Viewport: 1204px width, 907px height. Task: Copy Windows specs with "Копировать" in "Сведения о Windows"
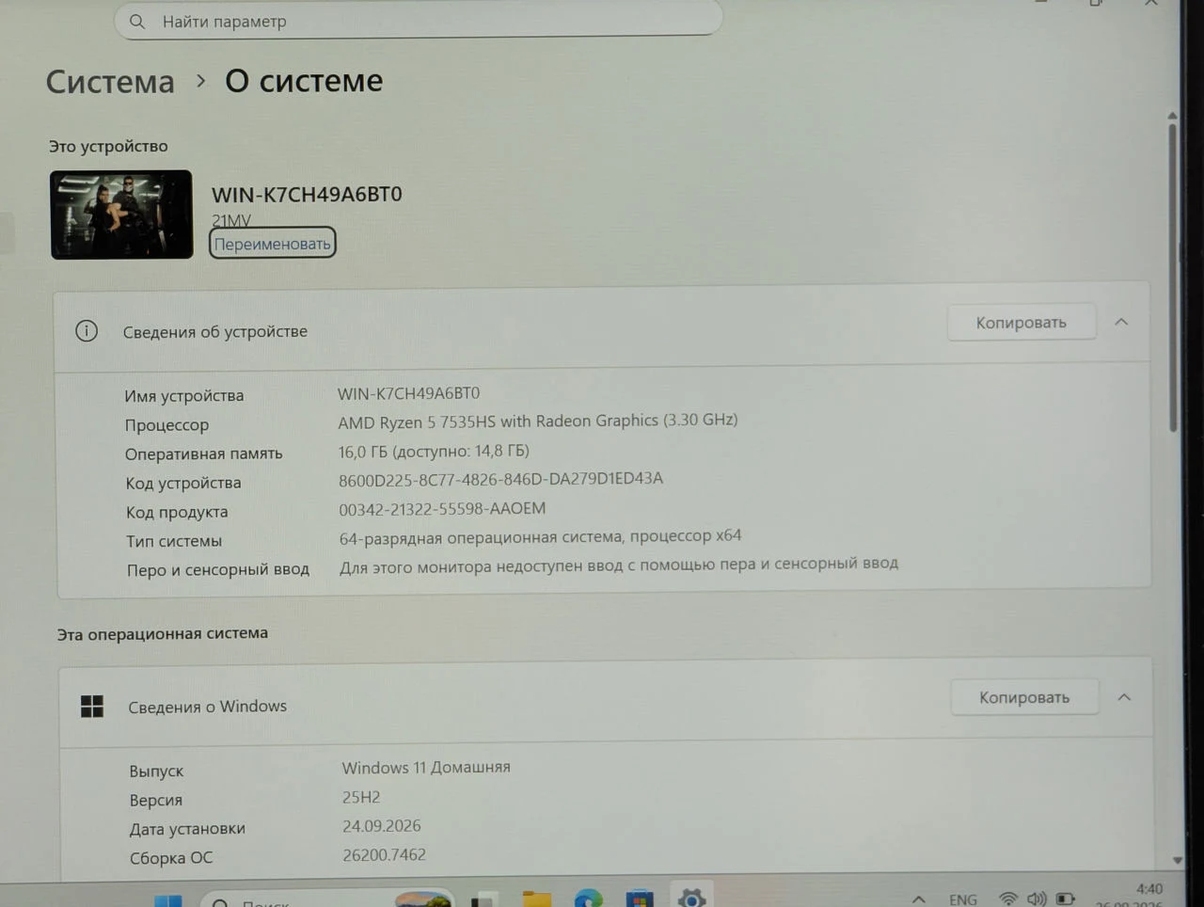tap(1024, 697)
